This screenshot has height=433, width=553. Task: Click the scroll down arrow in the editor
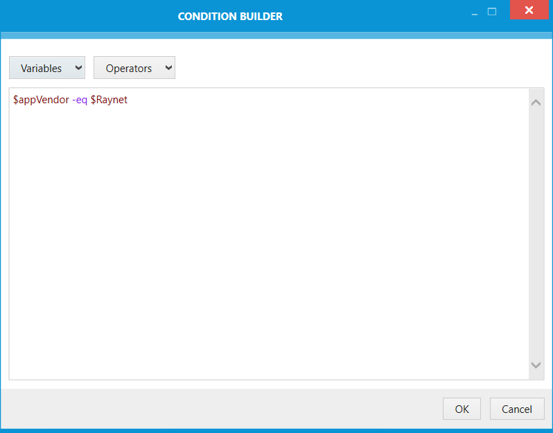coord(536,365)
